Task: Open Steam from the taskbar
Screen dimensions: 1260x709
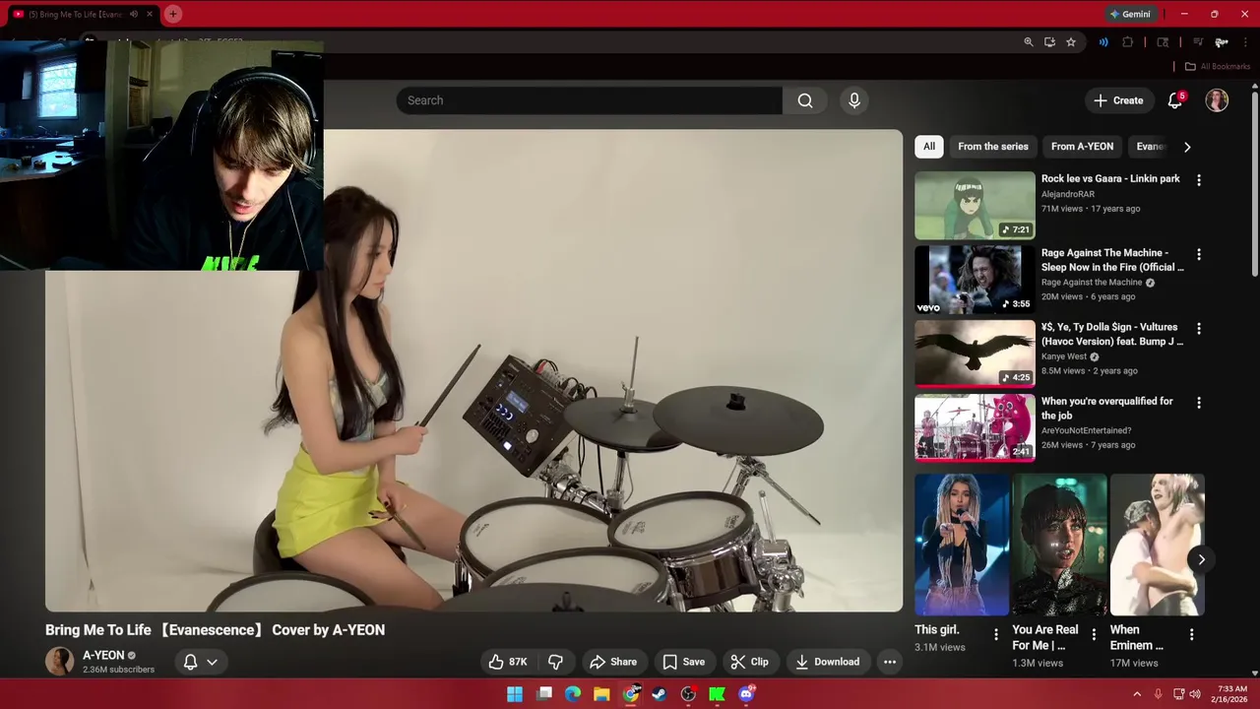Action: pos(660,694)
